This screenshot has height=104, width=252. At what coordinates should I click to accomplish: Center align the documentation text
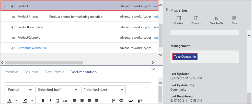(82, 101)
